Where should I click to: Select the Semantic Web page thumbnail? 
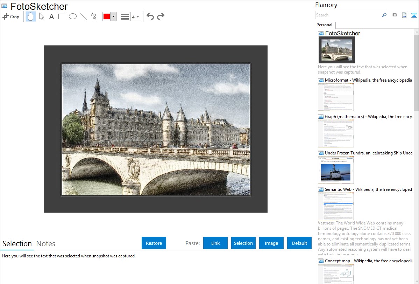[x=336, y=206]
